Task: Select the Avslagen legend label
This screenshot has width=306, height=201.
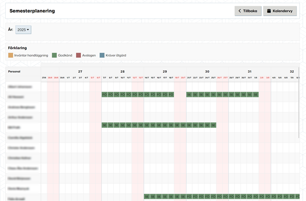Action: 89,56
